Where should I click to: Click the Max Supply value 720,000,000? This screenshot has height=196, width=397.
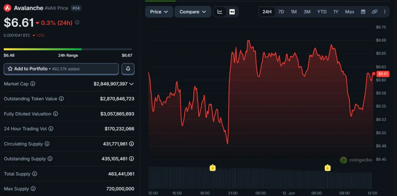coord(120,189)
